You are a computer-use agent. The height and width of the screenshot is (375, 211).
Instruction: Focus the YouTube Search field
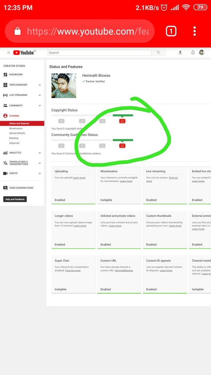[99, 52]
